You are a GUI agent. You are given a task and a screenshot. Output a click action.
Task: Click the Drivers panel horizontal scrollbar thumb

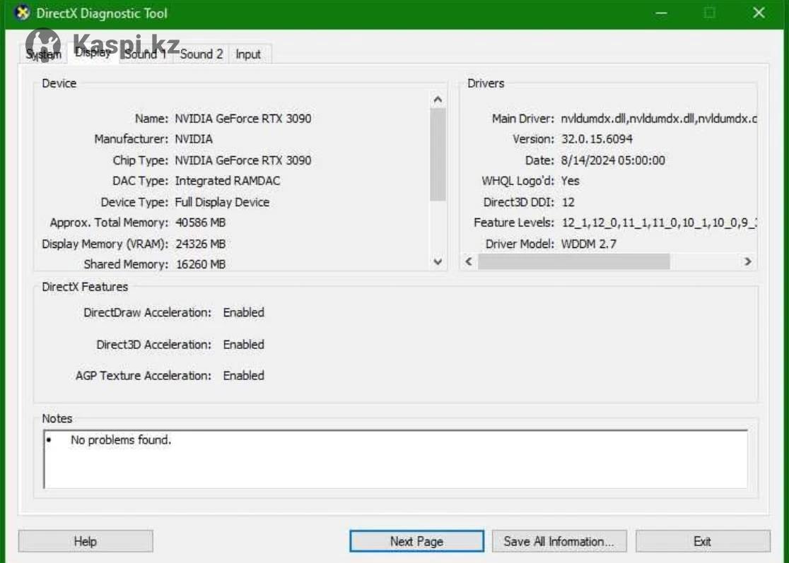point(573,261)
